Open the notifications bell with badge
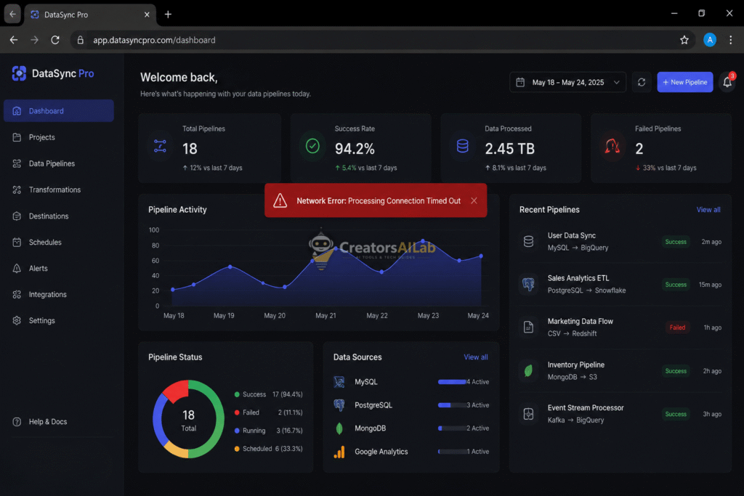Image resolution: width=744 pixels, height=496 pixels. (x=727, y=82)
